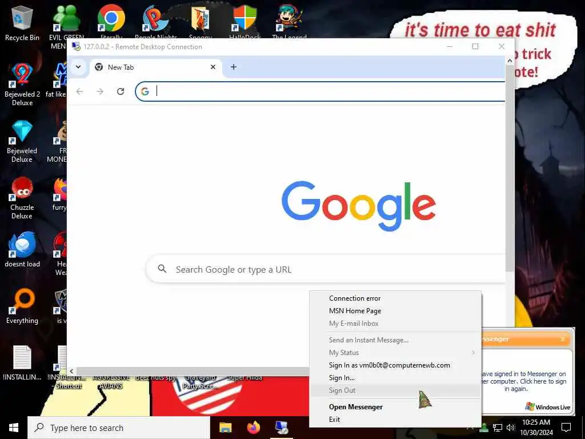Click the Chrome forward arrow
This screenshot has width=585, height=439.
pos(99,91)
